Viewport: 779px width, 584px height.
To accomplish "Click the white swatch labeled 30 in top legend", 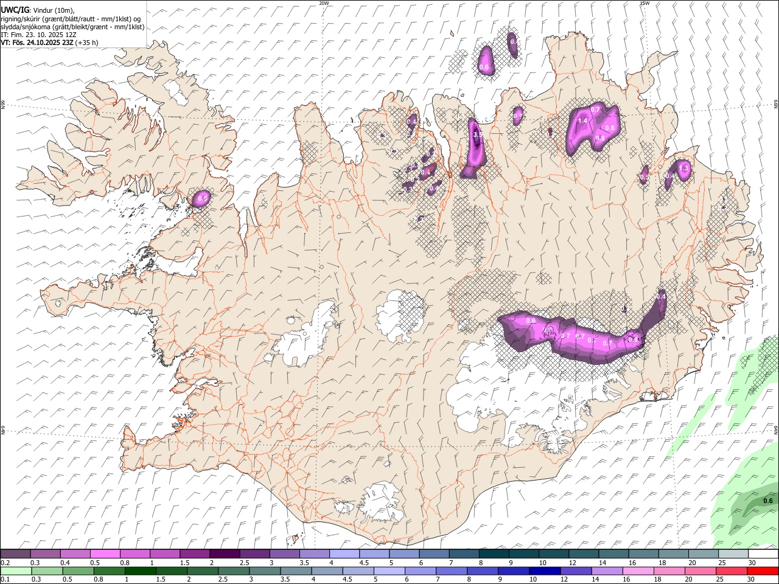I will tap(763, 554).
